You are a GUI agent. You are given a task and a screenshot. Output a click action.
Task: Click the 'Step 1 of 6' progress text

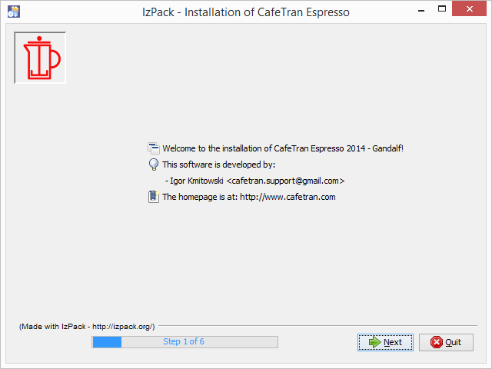pos(184,341)
